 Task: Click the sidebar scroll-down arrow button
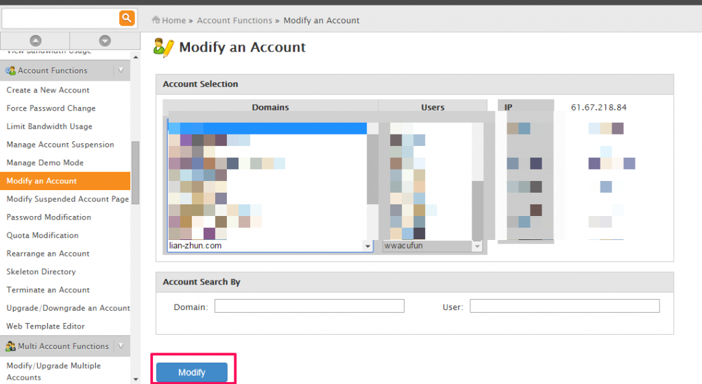tap(104, 40)
